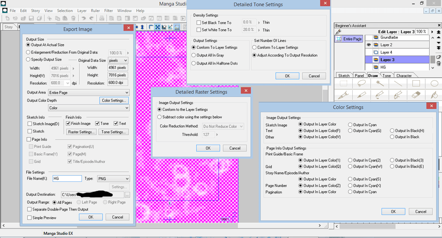Click OK in Export Image dialog

[x=91, y=217]
